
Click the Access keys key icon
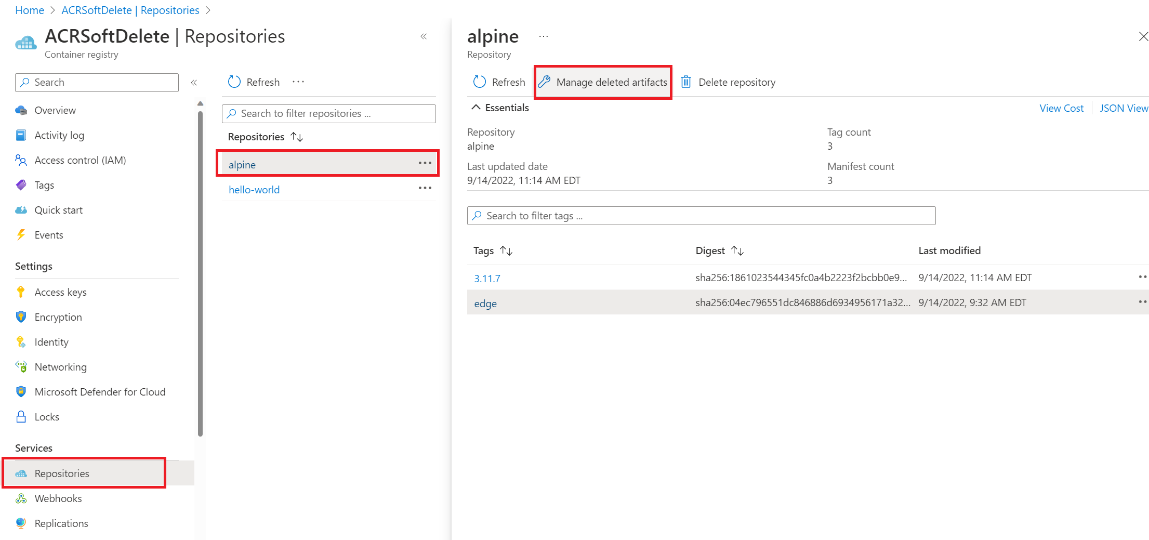(21, 292)
